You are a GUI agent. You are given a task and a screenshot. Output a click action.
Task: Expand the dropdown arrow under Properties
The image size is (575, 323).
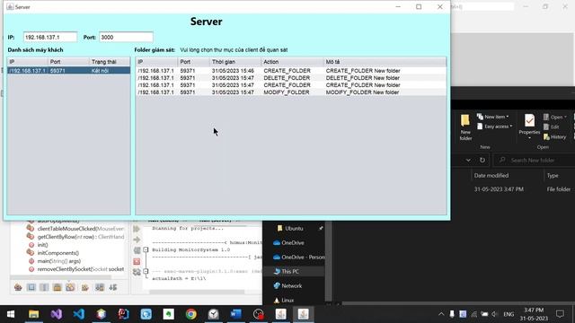pos(529,138)
